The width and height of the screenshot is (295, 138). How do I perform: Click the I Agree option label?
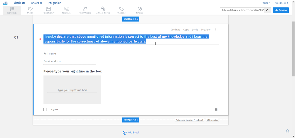[54, 109]
